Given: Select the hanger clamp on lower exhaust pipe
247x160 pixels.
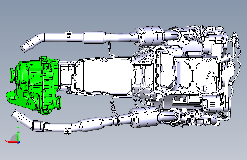Looking at the screenshot, I should pyautogui.click(x=68, y=131).
